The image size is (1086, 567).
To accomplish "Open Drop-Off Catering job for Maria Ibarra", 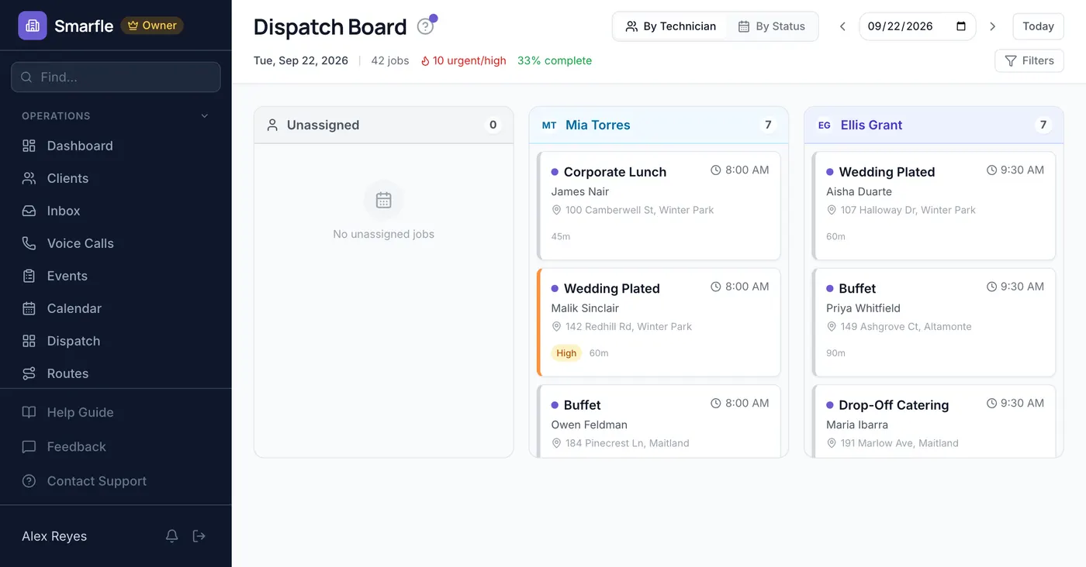I will tap(934, 421).
